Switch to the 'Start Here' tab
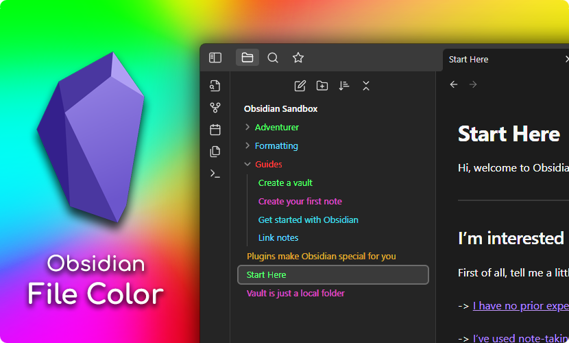Viewport: 569px width, 343px height. click(x=468, y=60)
